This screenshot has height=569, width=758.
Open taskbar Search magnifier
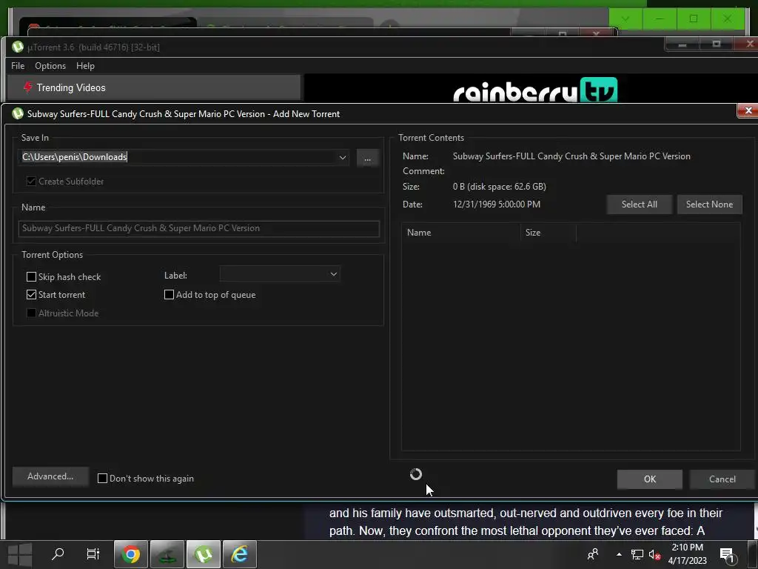click(58, 554)
